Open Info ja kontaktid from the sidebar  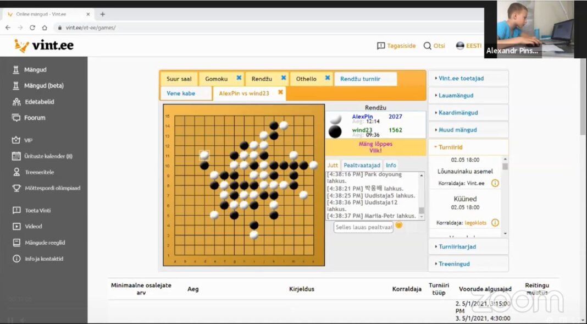44,259
